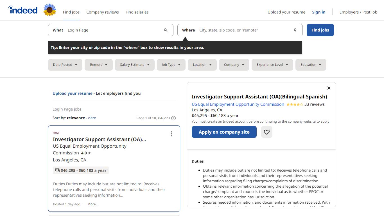Image resolution: width=384 pixels, height=216 pixels.
Task: Click the Indeed logo
Action: click(x=22, y=10)
